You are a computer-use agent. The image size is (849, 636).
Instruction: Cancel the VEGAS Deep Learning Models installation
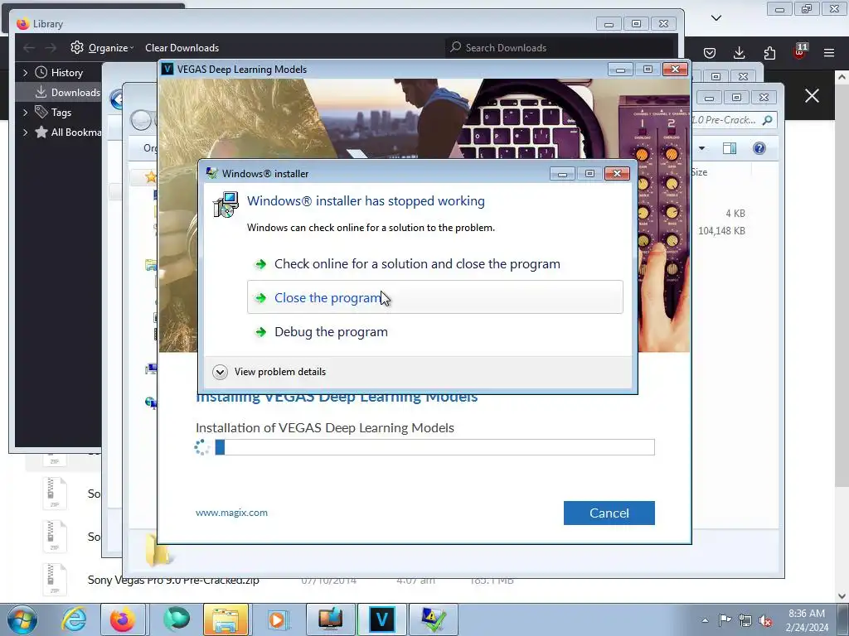click(x=609, y=513)
